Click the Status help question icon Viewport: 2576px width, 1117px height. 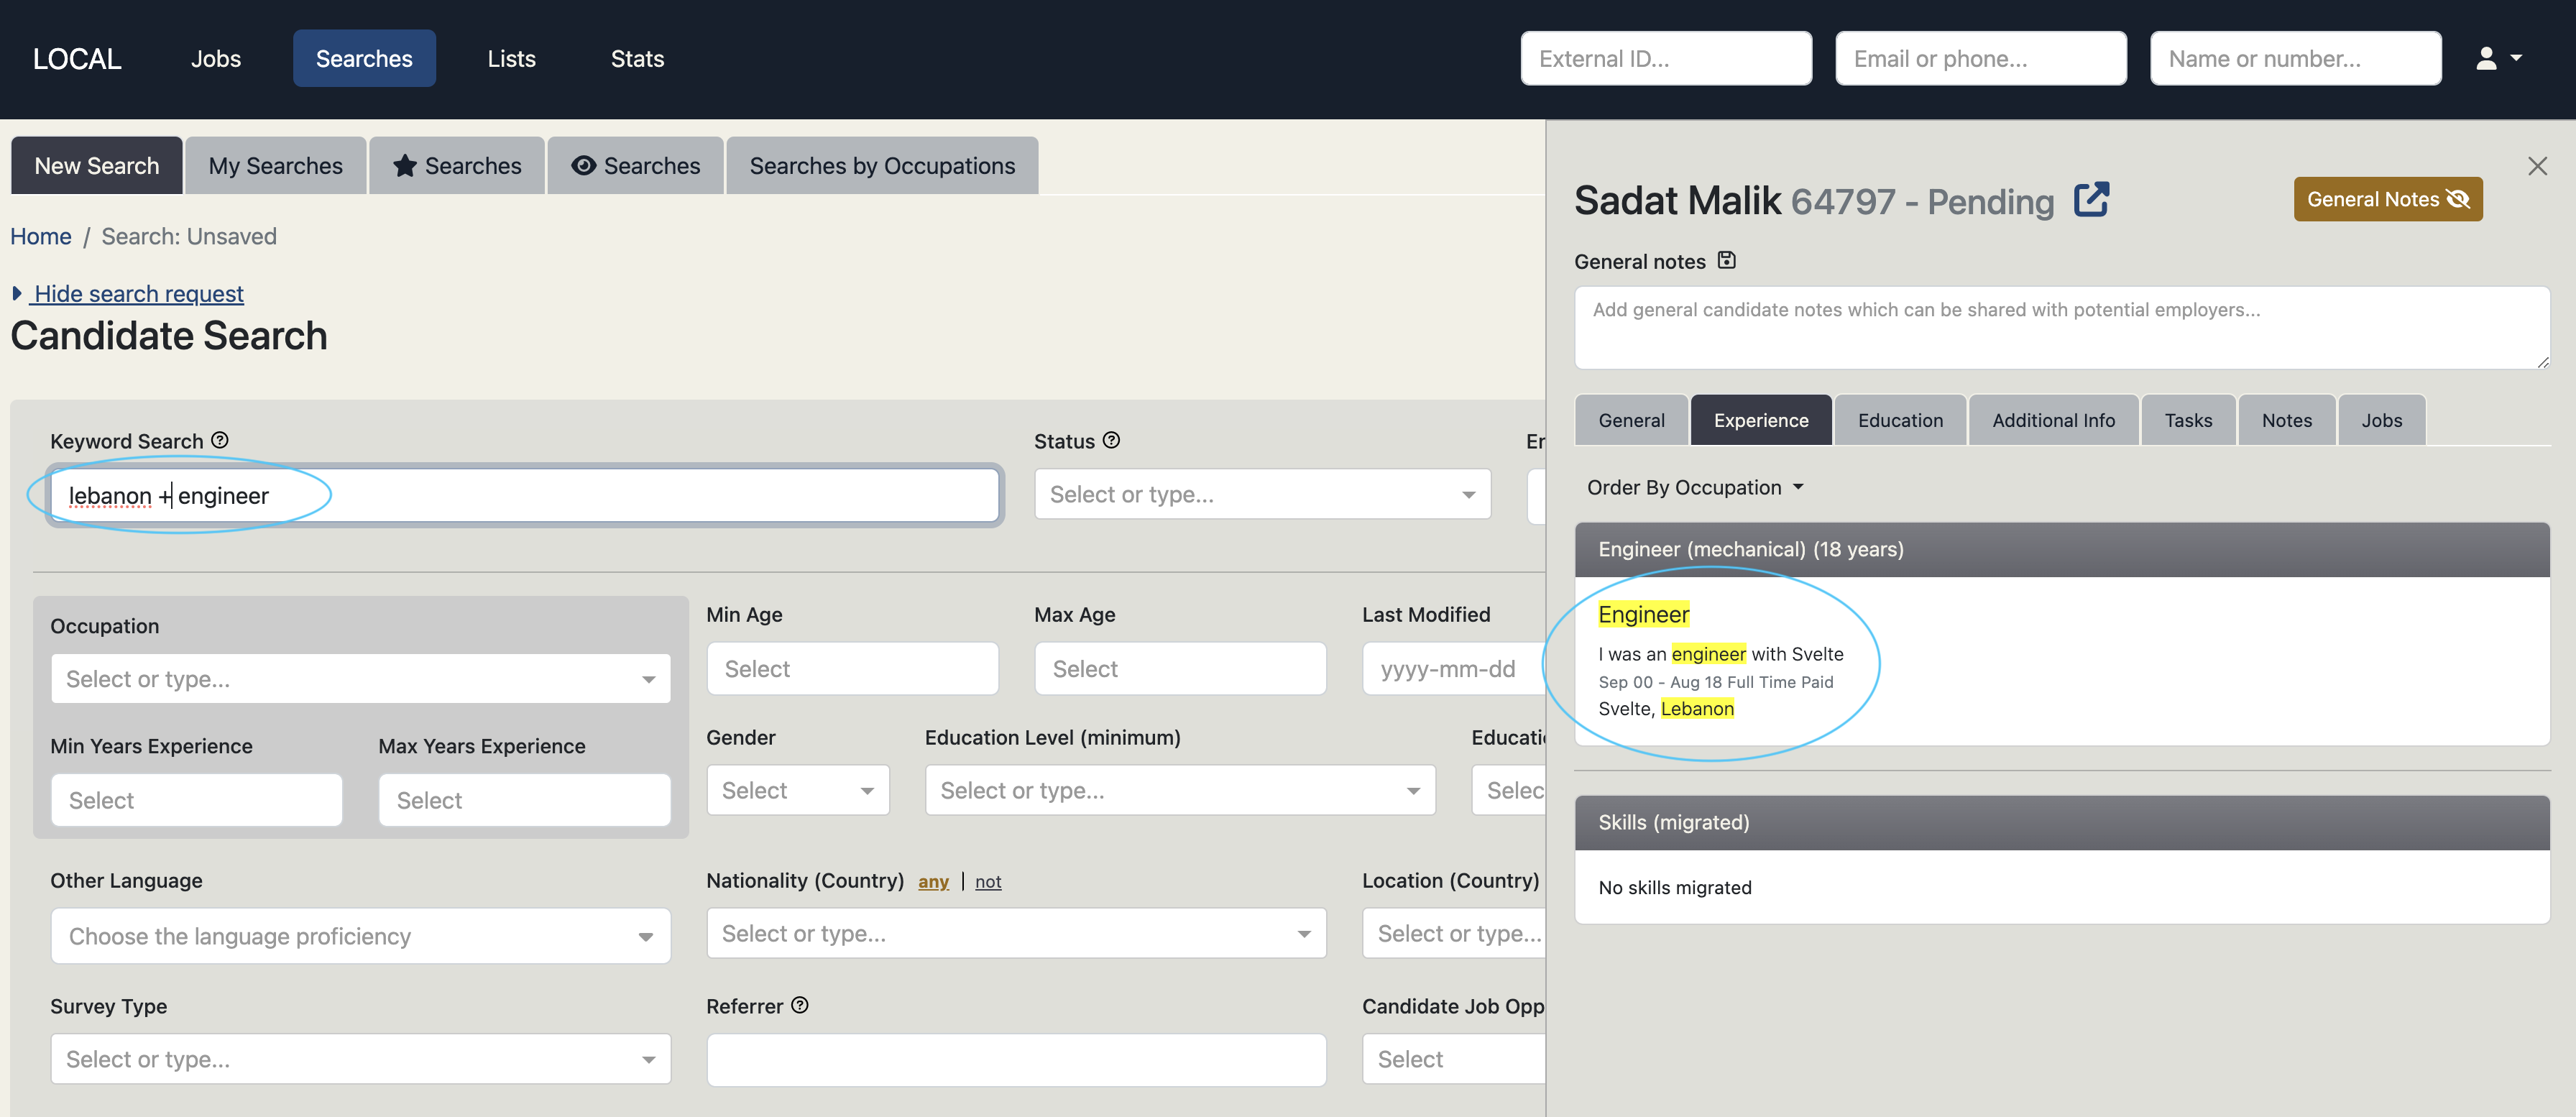(1111, 440)
